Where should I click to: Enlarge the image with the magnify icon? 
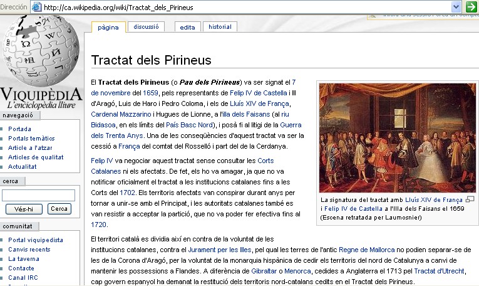tap(470, 199)
